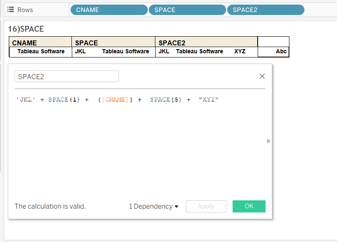Click the Rows shelf label

tap(25, 10)
